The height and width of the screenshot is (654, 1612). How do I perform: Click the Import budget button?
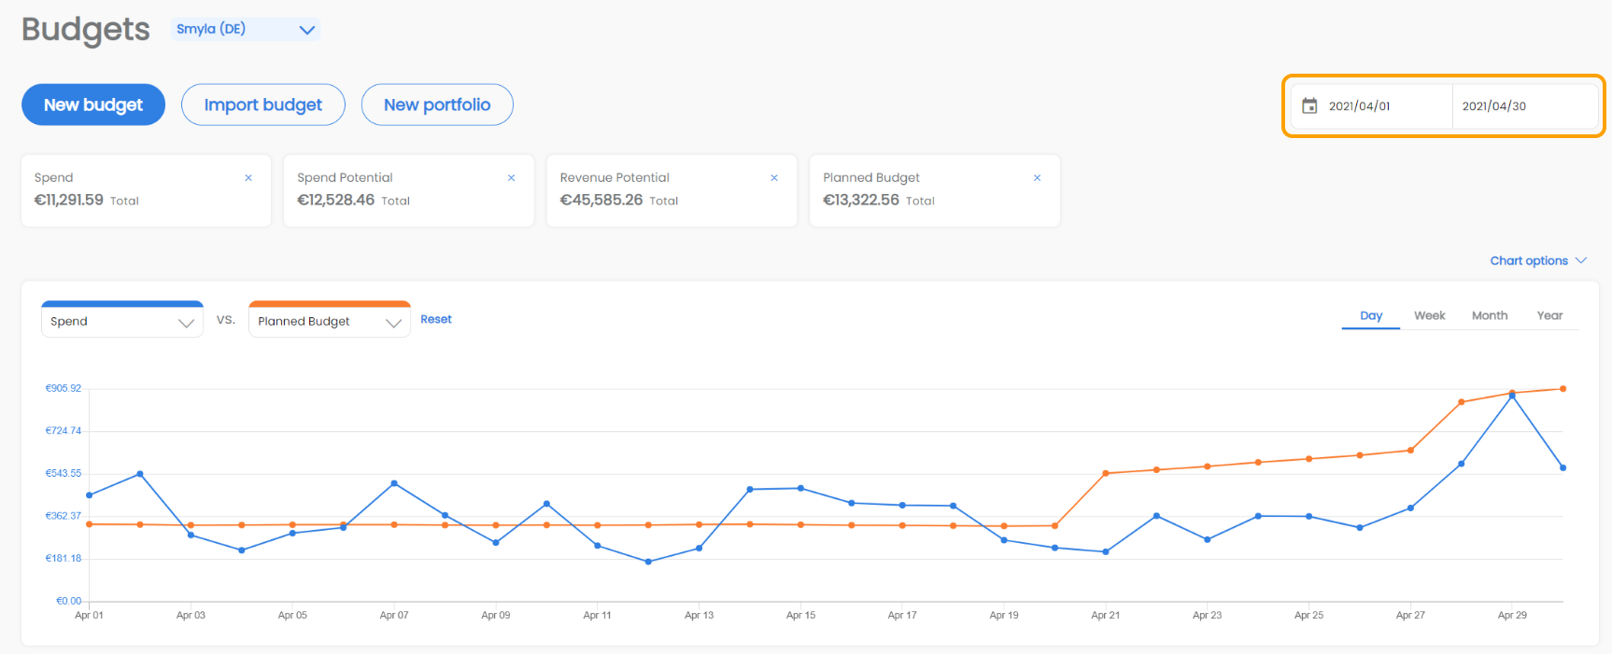pos(263,104)
